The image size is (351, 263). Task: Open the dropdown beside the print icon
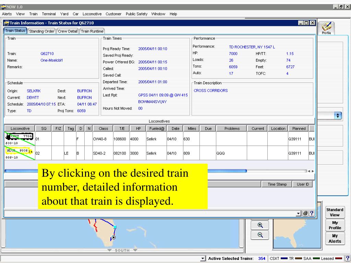[x=299, y=214]
